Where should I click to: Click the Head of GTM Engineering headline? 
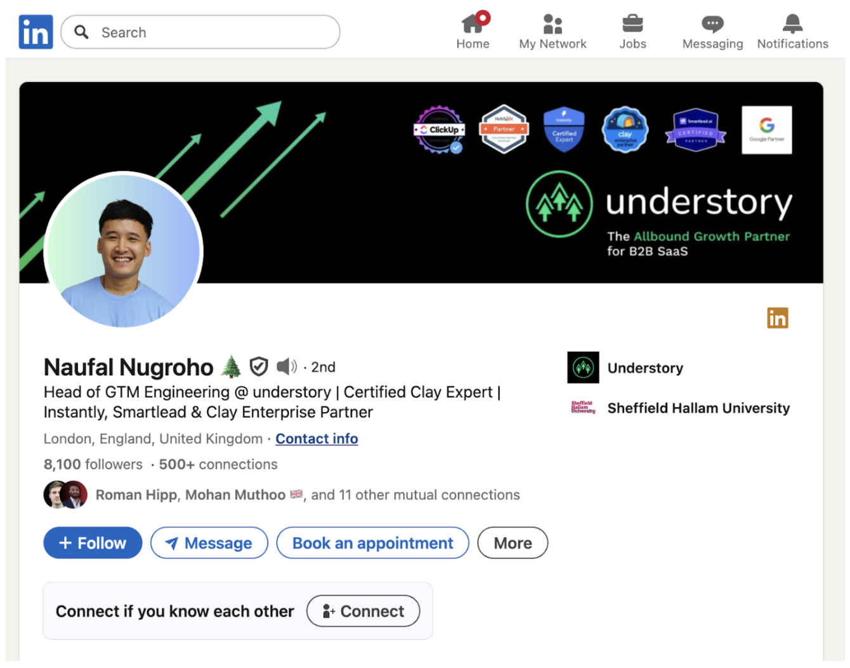point(272,402)
